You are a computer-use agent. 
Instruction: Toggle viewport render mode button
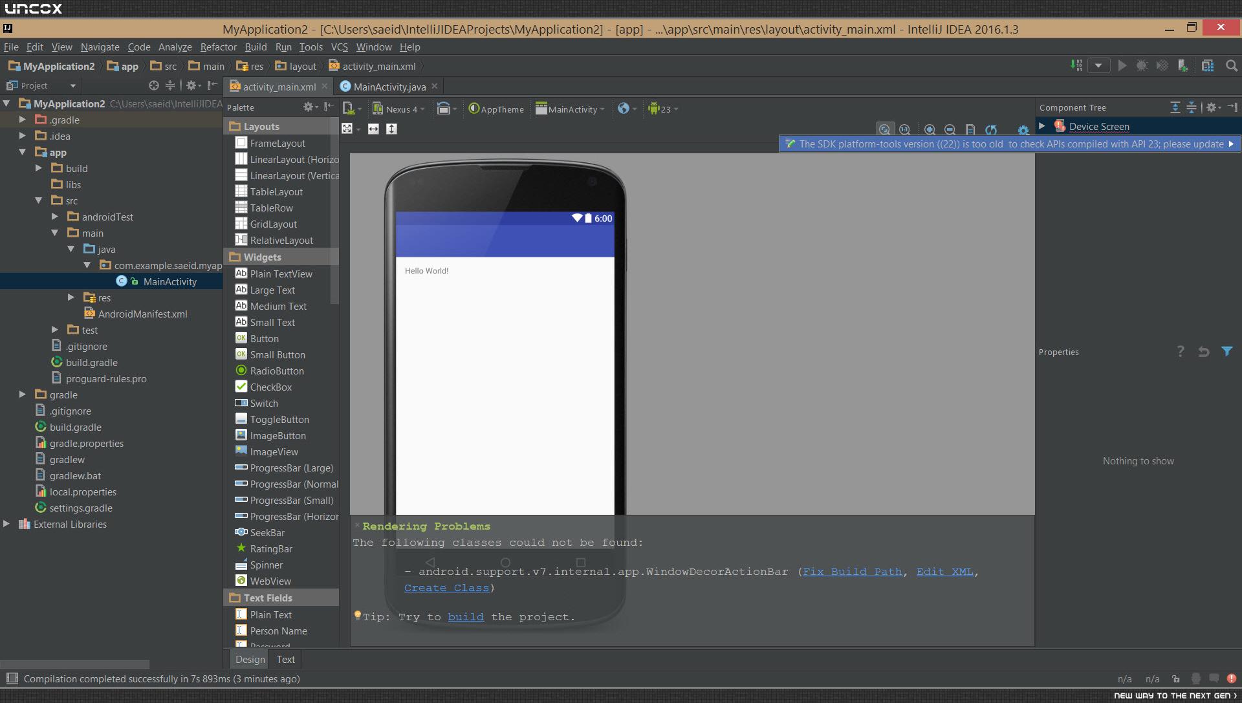[x=350, y=129]
